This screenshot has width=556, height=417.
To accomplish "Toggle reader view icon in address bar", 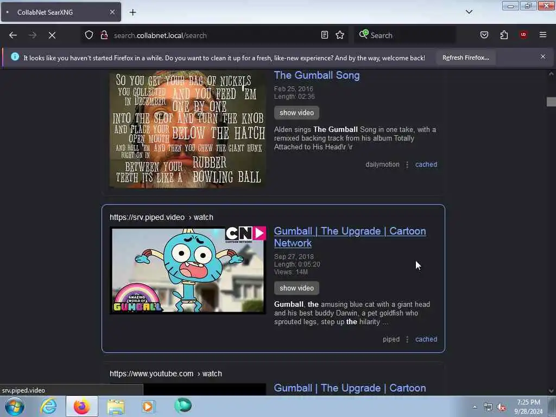I will click(325, 35).
